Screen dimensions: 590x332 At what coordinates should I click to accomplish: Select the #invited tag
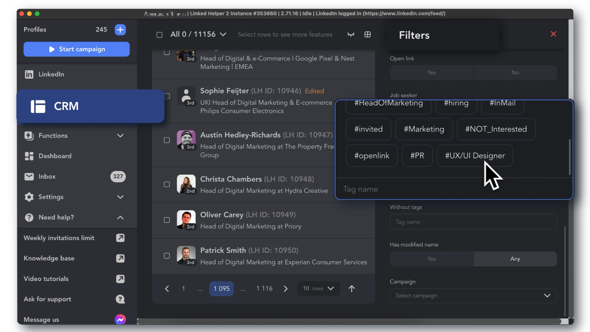tap(368, 129)
